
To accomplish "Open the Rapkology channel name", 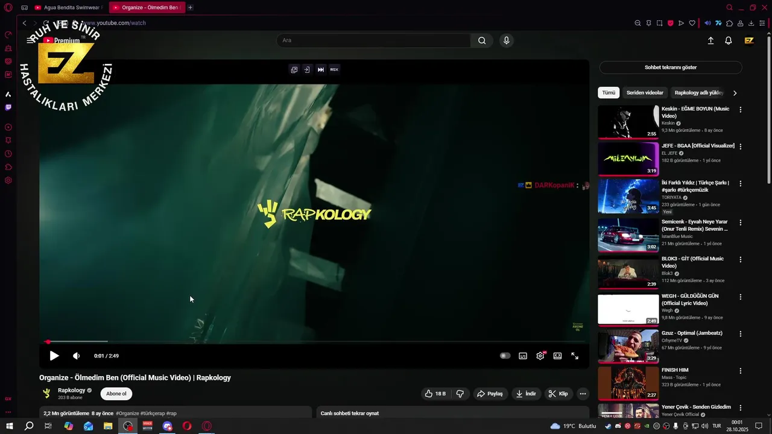I will point(71,391).
